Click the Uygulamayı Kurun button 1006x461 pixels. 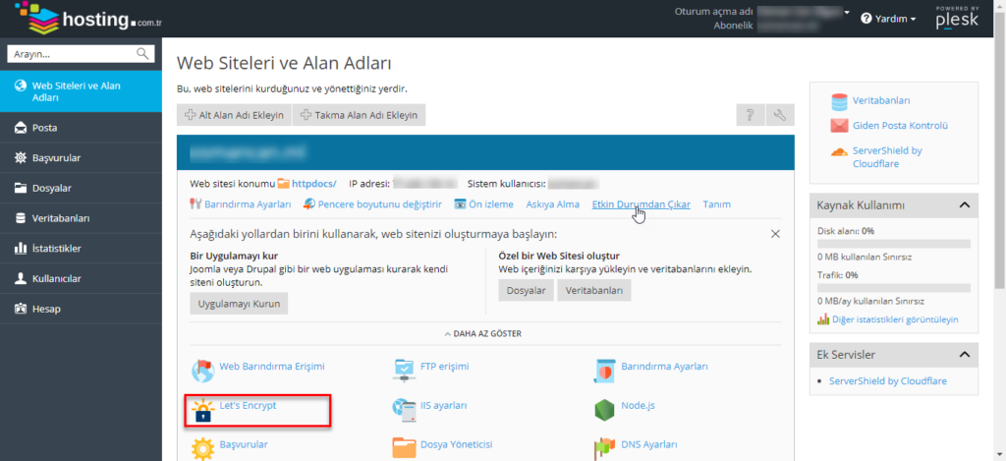239,304
